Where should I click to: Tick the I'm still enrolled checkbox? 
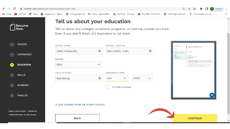(x=108, y=87)
